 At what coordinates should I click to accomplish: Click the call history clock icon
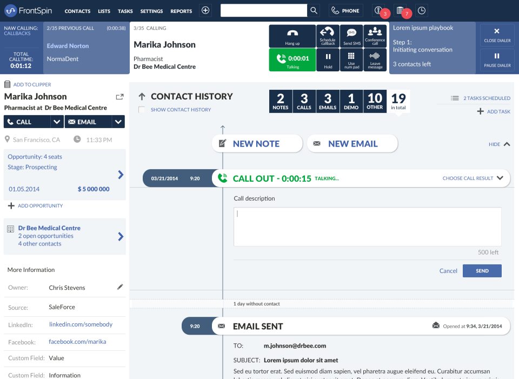pos(421,10)
